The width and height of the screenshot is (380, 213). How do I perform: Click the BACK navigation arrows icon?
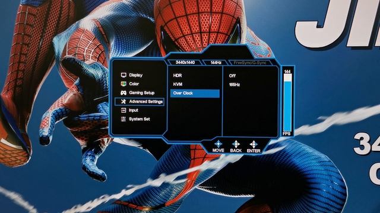[x=236, y=144]
